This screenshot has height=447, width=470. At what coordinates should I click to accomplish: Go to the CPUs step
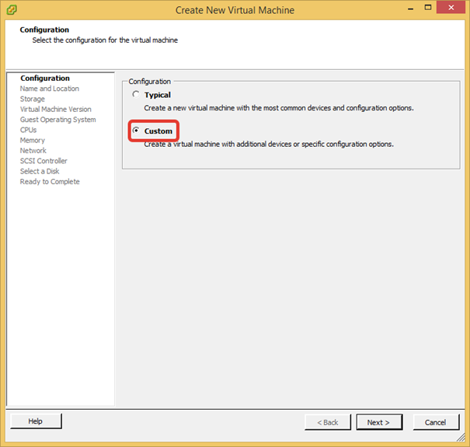pyautogui.click(x=28, y=130)
